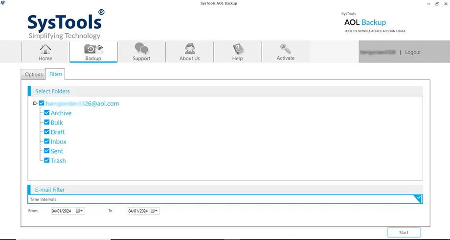Click the blurred username beside Logout
This screenshot has height=240, width=450.
tap(378, 52)
